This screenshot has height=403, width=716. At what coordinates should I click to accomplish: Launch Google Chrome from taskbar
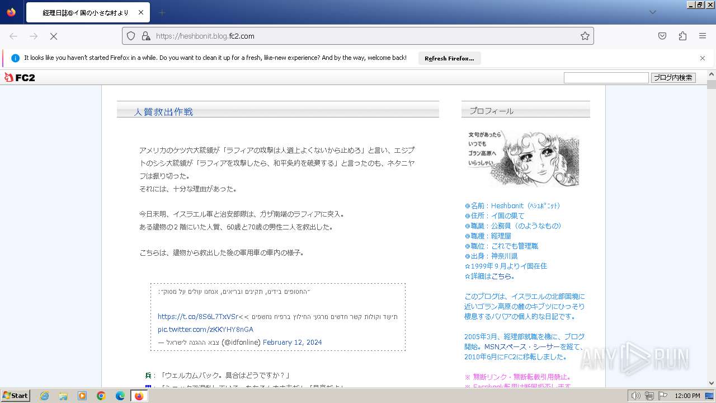pyautogui.click(x=101, y=396)
